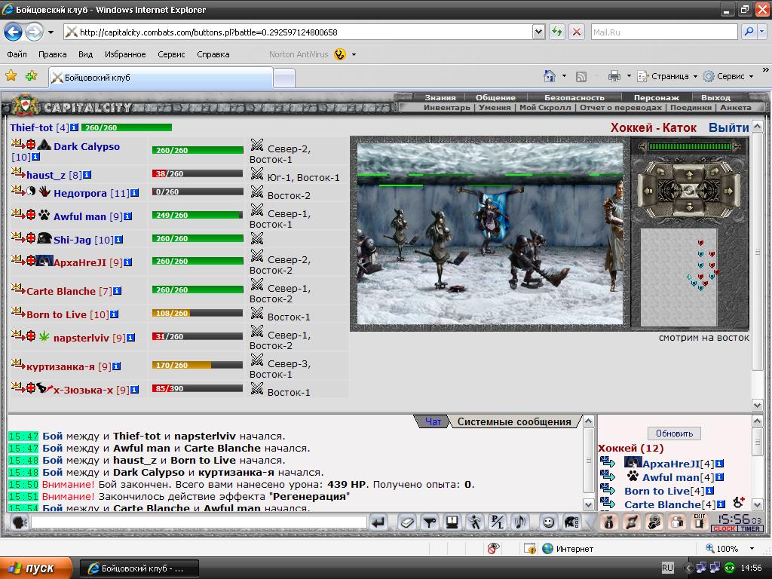Open the Безопасность menu in game header
772x579 pixels.
[574, 97]
